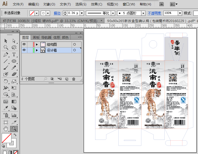Open the 文件(F) menu
Screen dimensions: 198x154
(18, 4)
